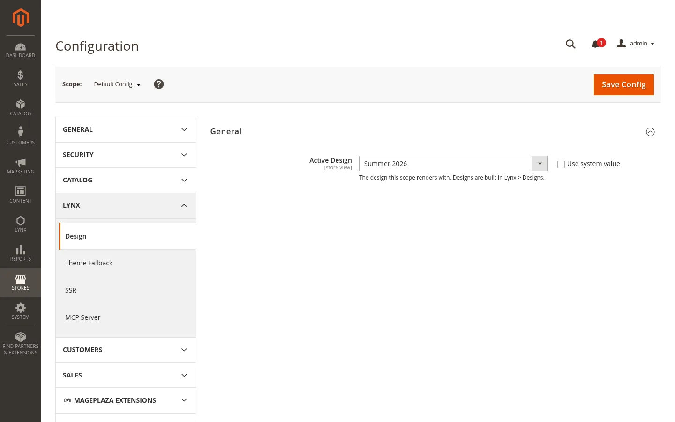The image size is (675, 422).
Task: Click the General section heading
Action: coord(226,132)
